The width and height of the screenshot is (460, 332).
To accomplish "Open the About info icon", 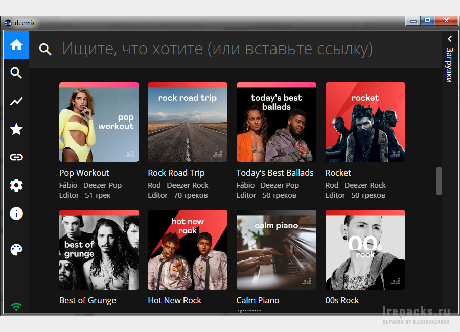I will 16,214.
